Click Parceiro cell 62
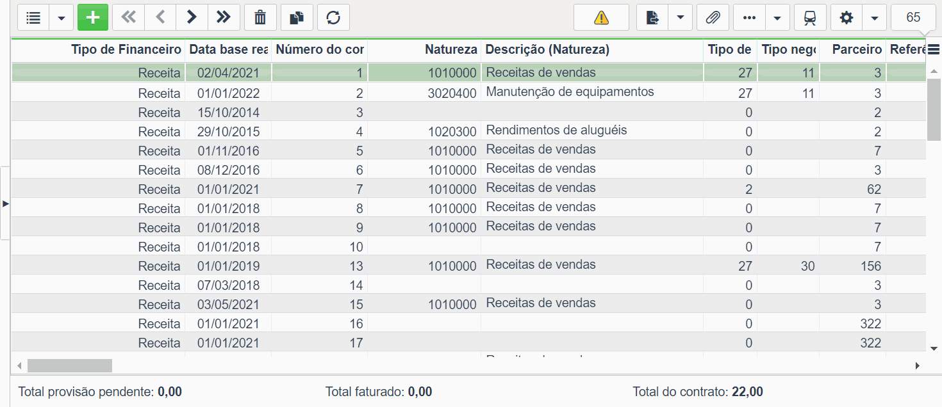Screen dimensions: 942x407 click(x=852, y=189)
